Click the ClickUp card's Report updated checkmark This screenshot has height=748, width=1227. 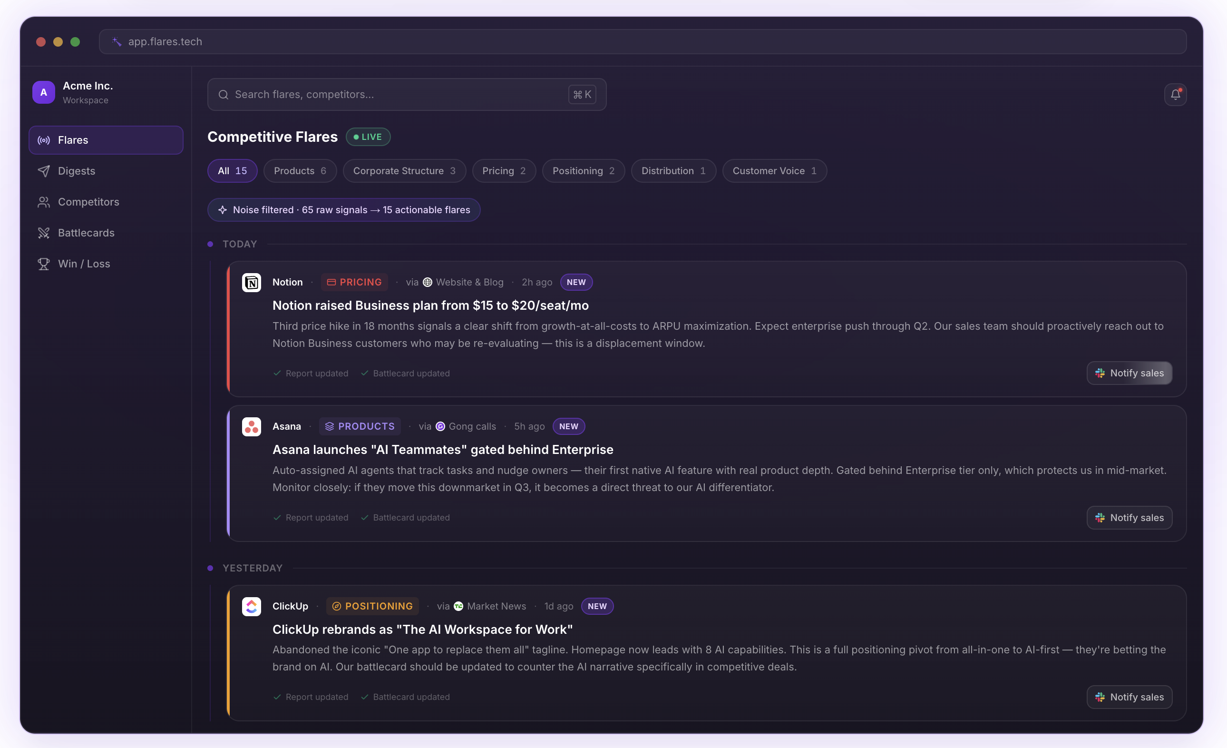click(x=277, y=697)
